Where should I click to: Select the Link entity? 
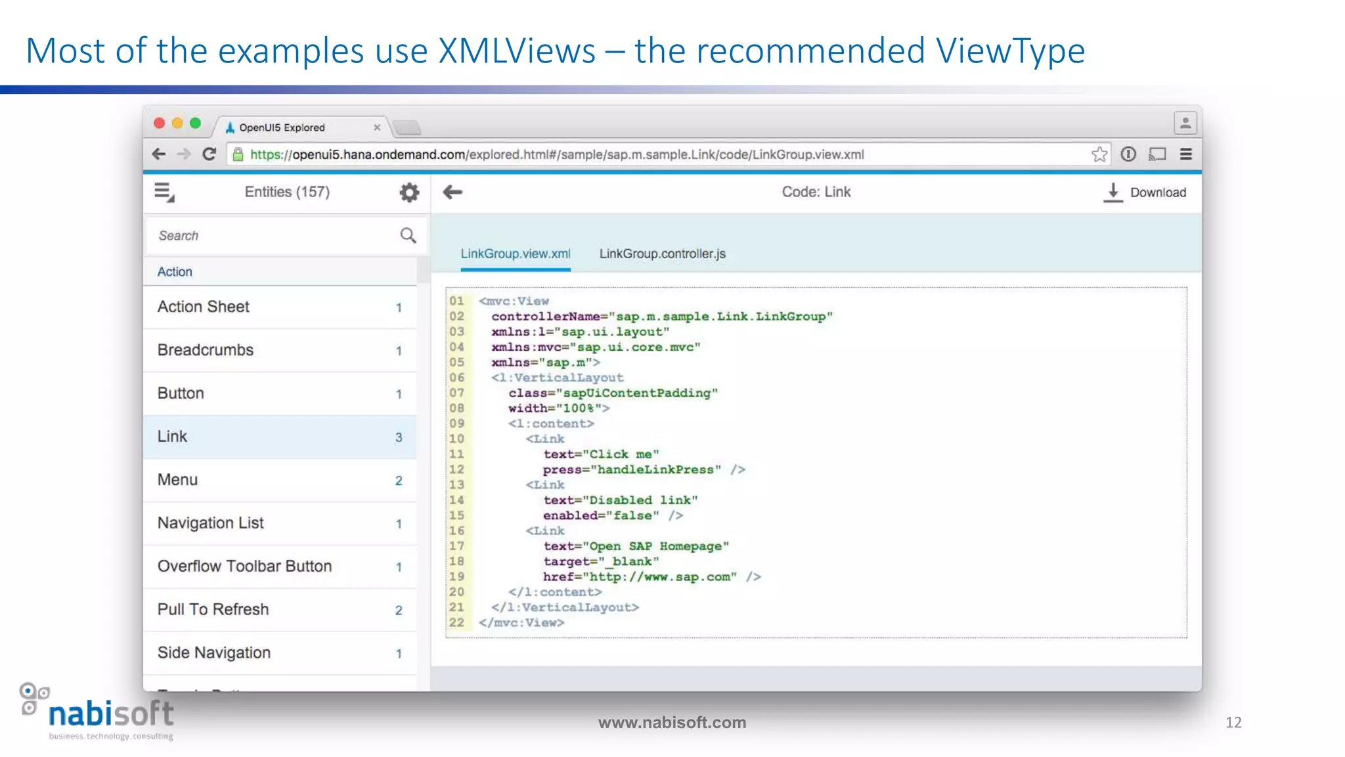[280, 437]
